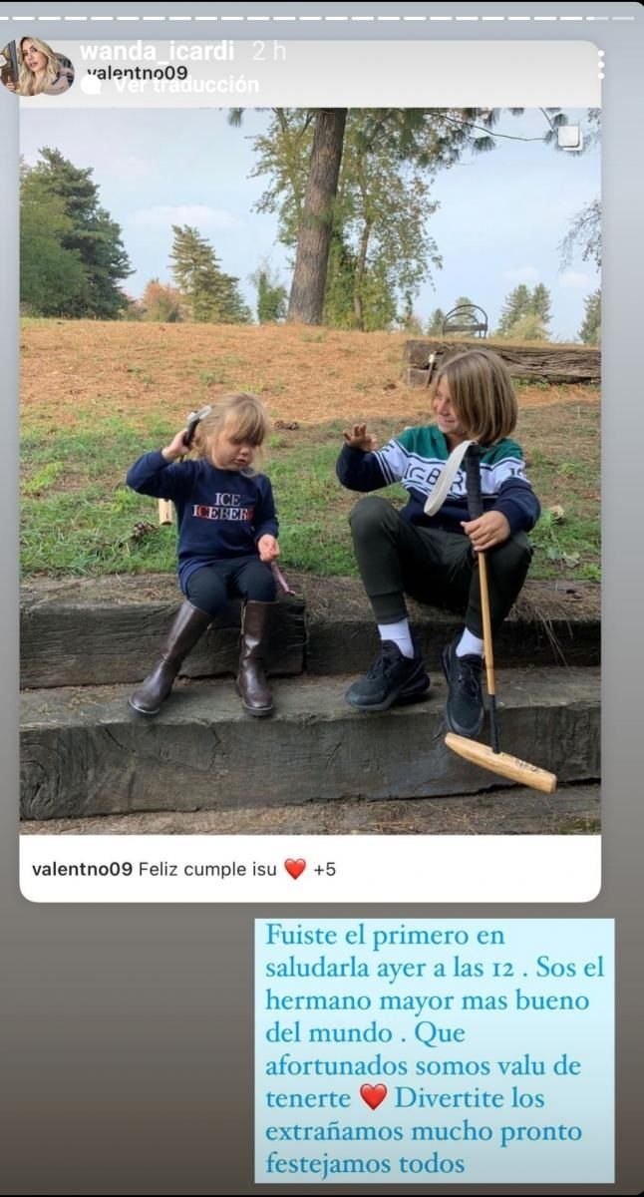Tap the red heart in the caption
The width and height of the screenshot is (644, 1197).
295,869
